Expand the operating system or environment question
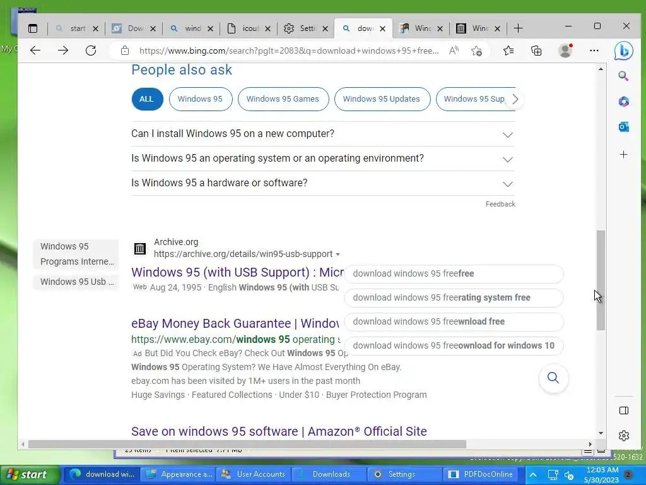Viewport: 646px width, 485px height. pos(323,159)
